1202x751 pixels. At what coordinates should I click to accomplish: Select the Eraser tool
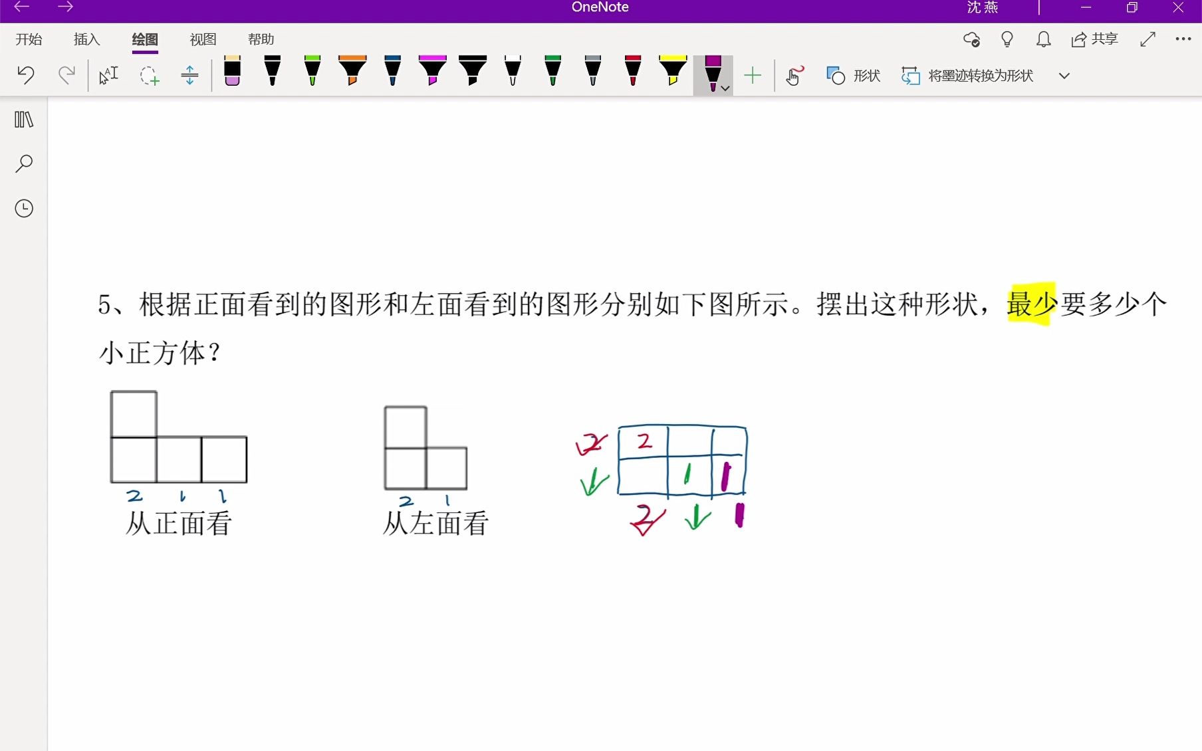232,70
